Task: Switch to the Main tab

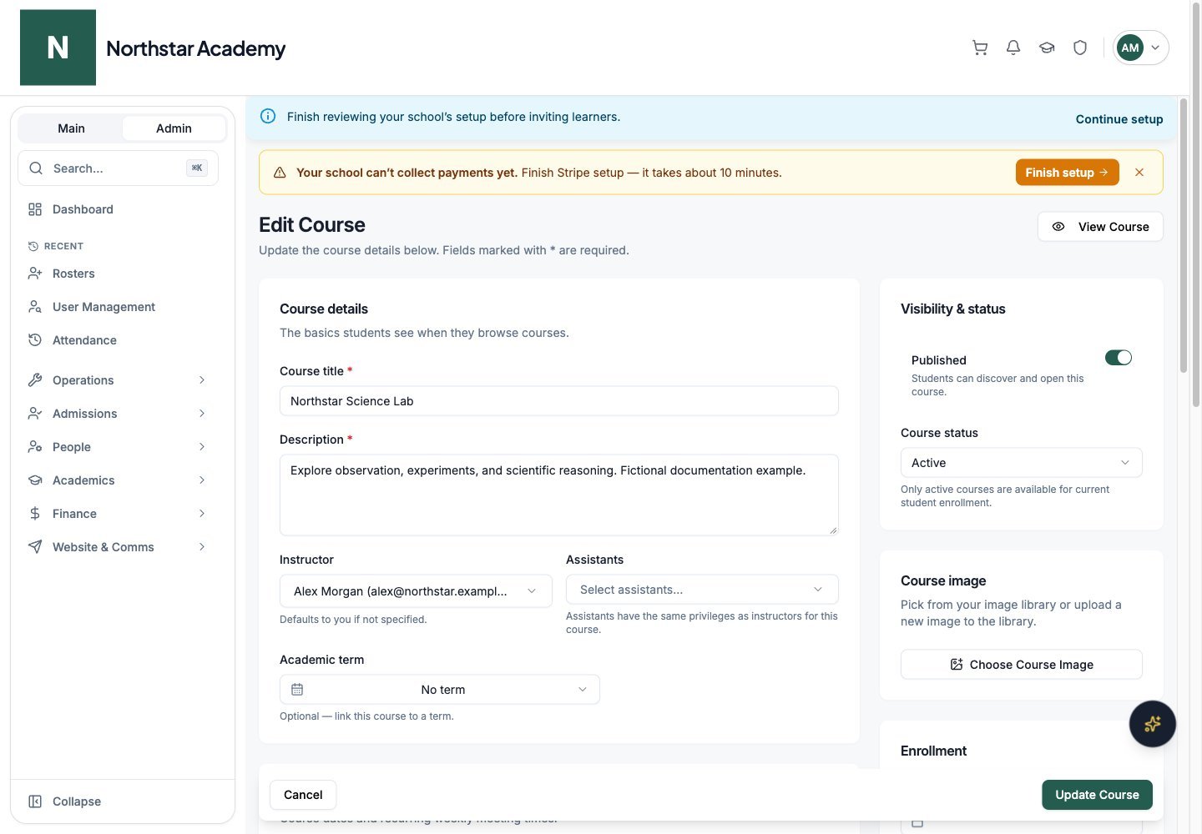Action: click(x=71, y=128)
